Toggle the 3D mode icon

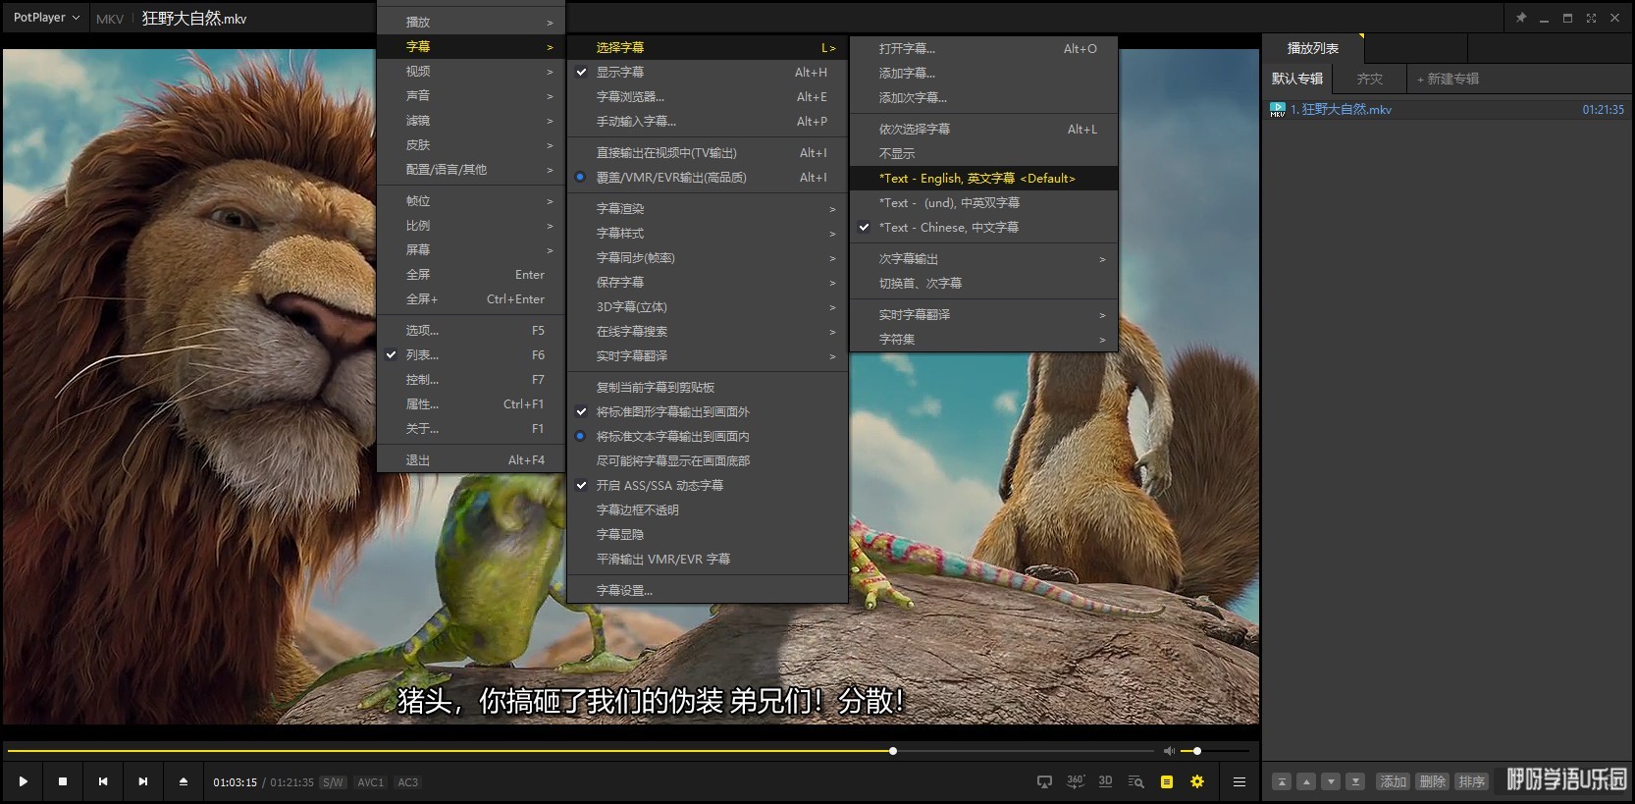(x=1106, y=781)
